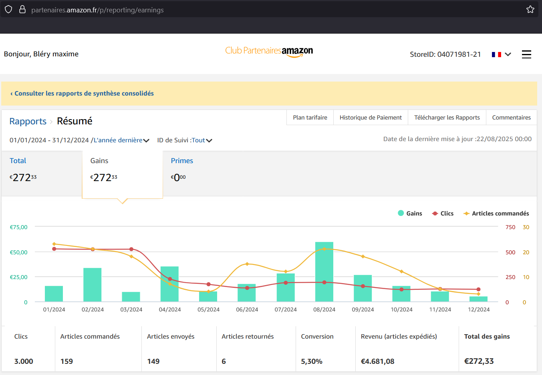Select the Total summary tab
The image size is (542, 375).
pos(42,173)
